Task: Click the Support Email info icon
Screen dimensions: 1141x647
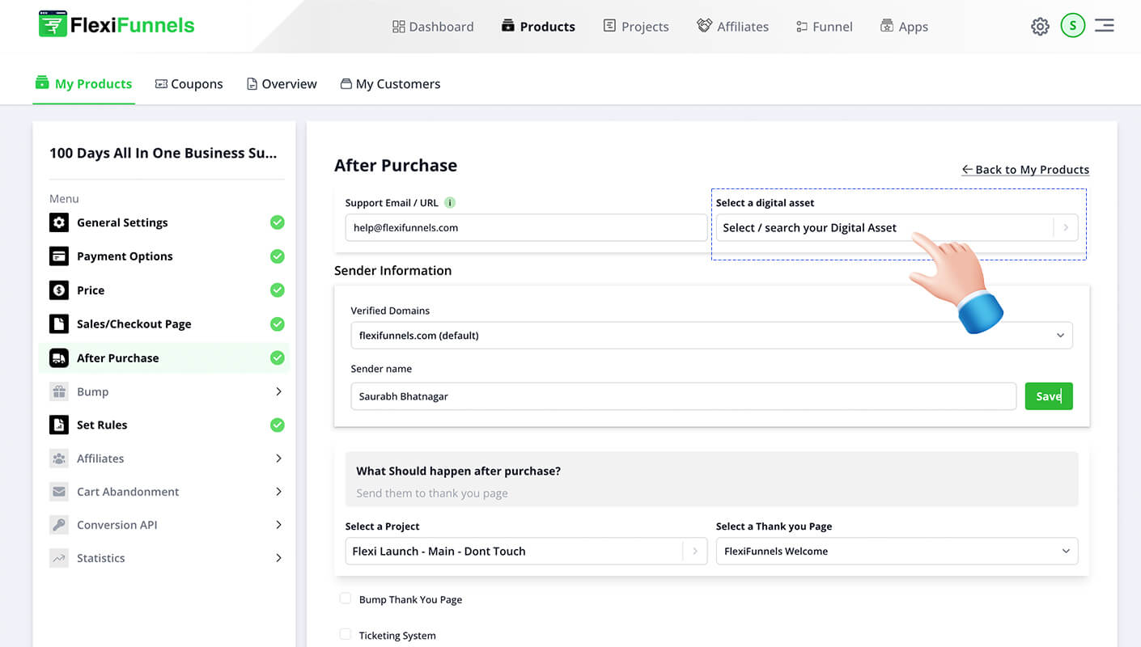Action: pyautogui.click(x=450, y=203)
